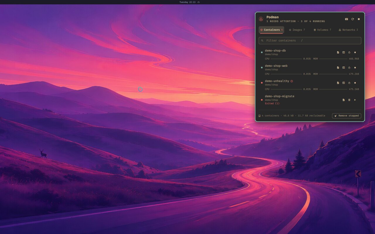
Task: Restart the demo-shop-db container
Action: [349, 52]
